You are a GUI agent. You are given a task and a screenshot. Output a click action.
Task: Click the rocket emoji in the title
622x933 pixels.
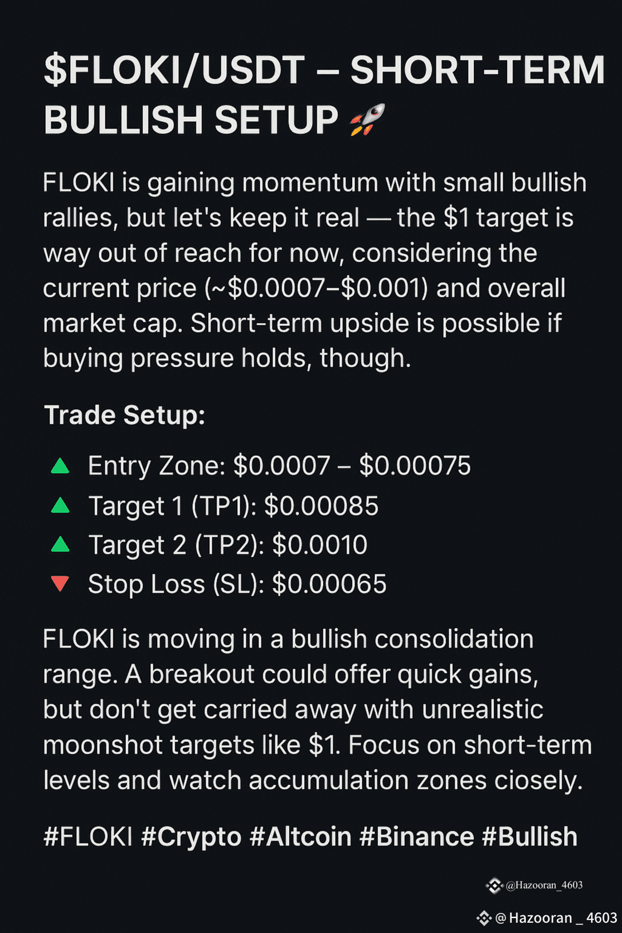(368, 119)
